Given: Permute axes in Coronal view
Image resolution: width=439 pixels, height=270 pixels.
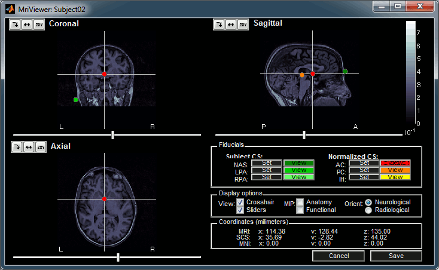Looking at the screenshot, I should tap(40, 24).
